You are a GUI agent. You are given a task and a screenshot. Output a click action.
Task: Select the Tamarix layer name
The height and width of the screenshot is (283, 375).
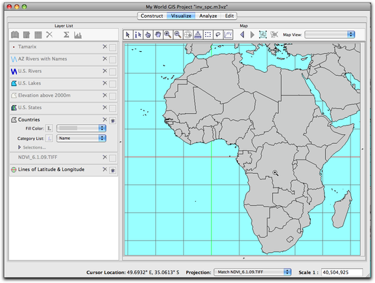tap(27, 46)
